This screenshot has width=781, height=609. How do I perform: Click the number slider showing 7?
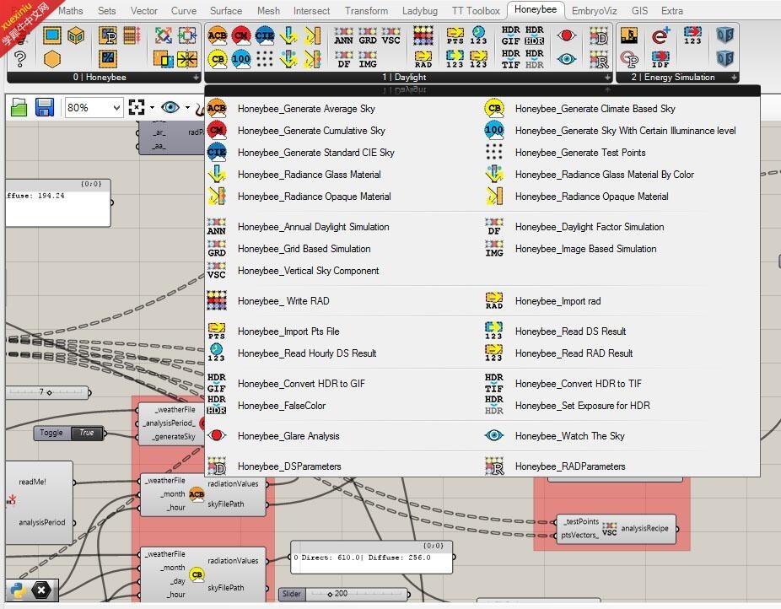click(x=49, y=392)
